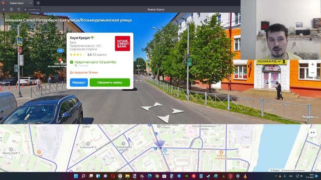Open File Explorer from taskbar
Image resolution: width=321 pixels, height=180 pixels.
(x=127, y=176)
